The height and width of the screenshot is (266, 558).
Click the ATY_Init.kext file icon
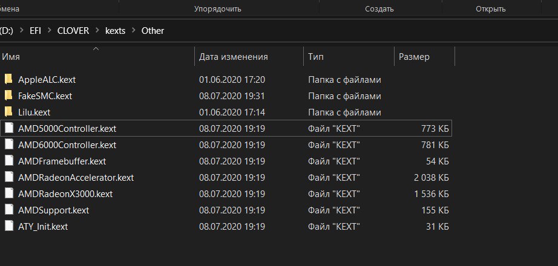click(x=8, y=226)
